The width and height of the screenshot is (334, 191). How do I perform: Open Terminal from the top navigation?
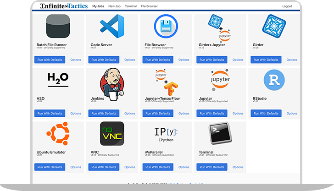click(x=131, y=6)
